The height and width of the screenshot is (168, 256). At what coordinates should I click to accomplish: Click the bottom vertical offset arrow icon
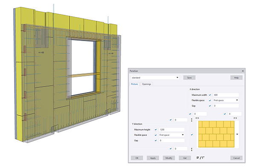pyautogui.click(x=192, y=149)
